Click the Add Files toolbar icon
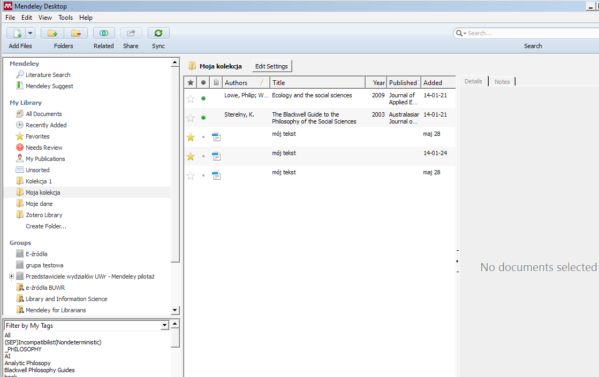 tap(17, 33)
